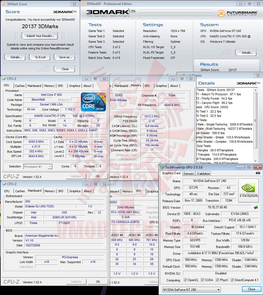Click the NVIDIA logo in GPU-Z
The image size is (263, 295).
(x=249, y=190)
